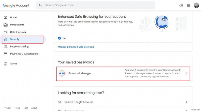Click the Data & privacy toggle icon
Screen dimensions: 201x111
(6, 32)
